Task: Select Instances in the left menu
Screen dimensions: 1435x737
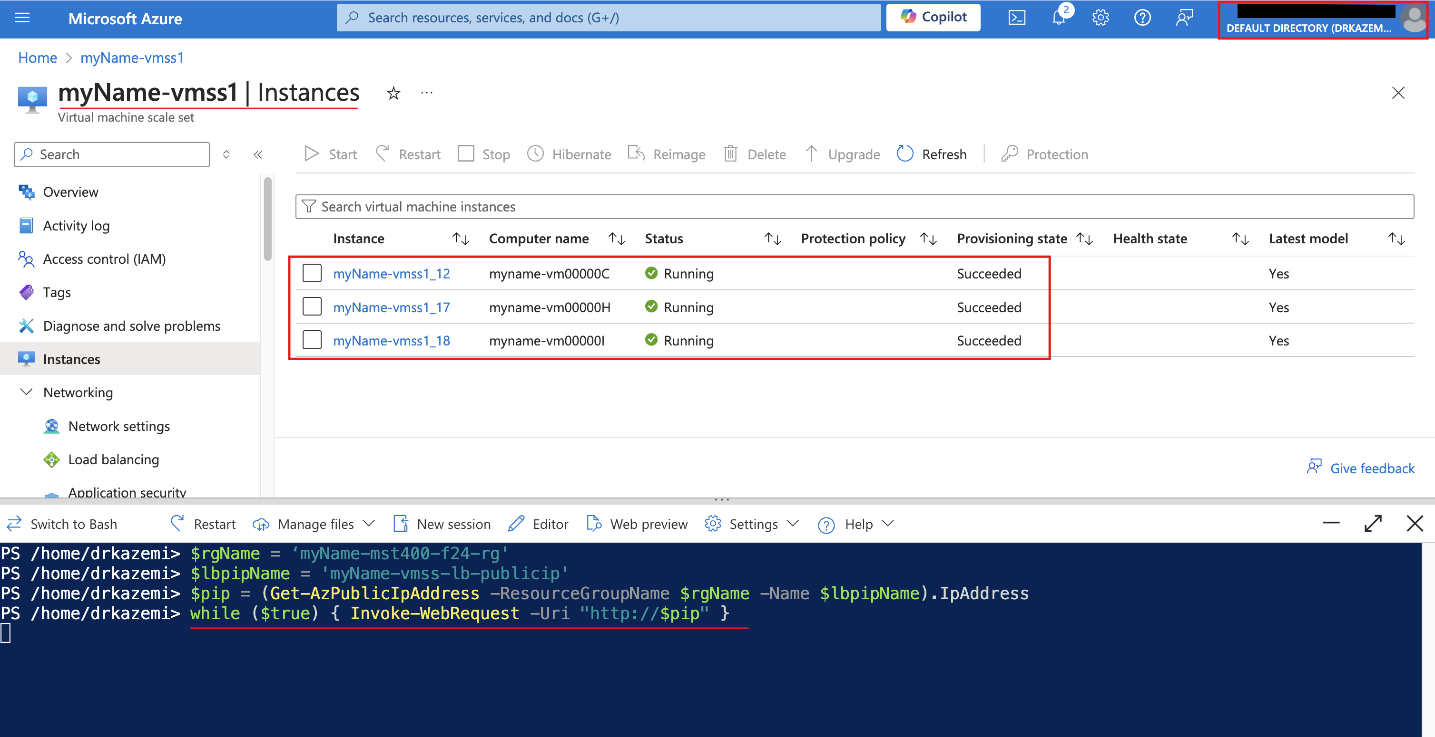Action: [130, 359]
